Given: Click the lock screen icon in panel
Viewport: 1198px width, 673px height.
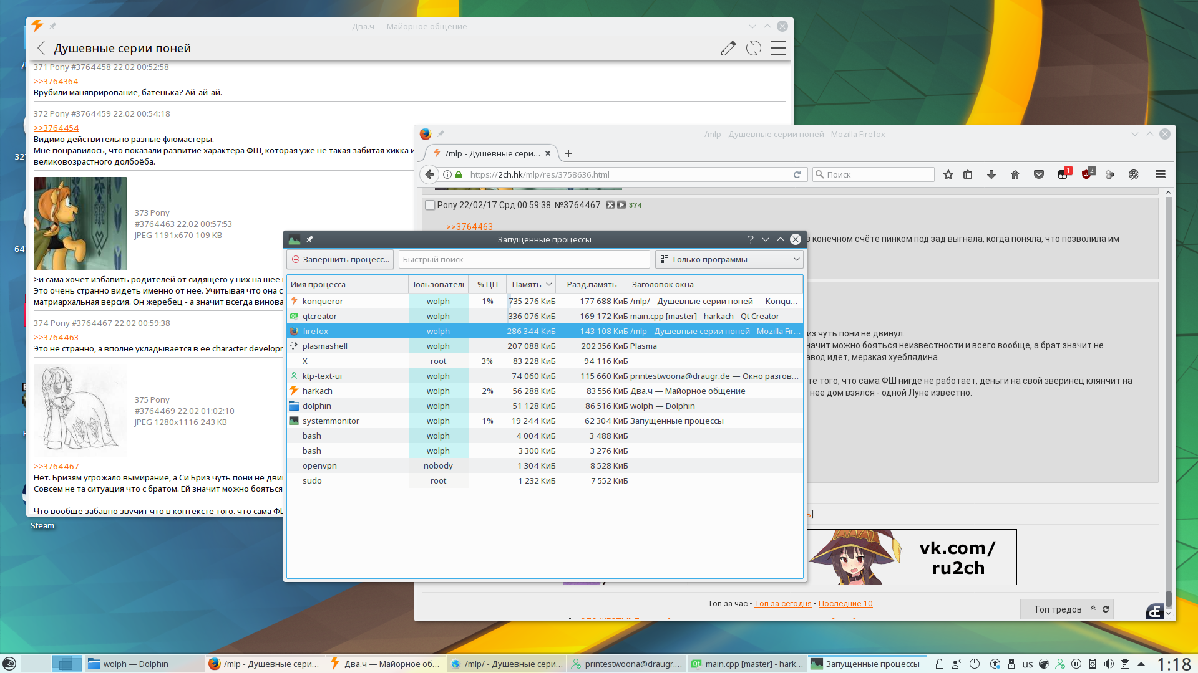Looking at the screenshot, I should (x=940, y=664).
